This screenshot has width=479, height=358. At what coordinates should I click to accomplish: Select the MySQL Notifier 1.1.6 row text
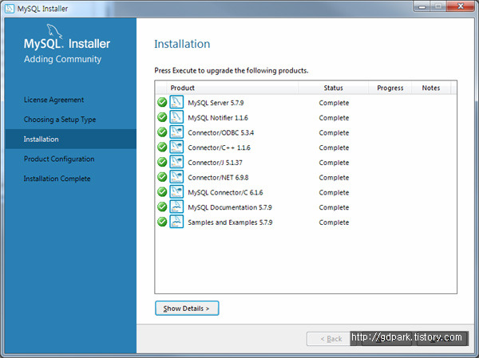pyautogui.click(x=218, y=118)
